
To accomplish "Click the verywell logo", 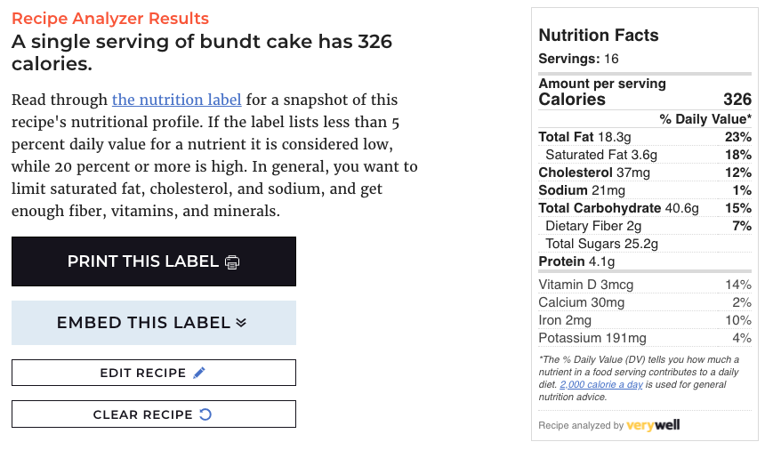I will (653, 425).
